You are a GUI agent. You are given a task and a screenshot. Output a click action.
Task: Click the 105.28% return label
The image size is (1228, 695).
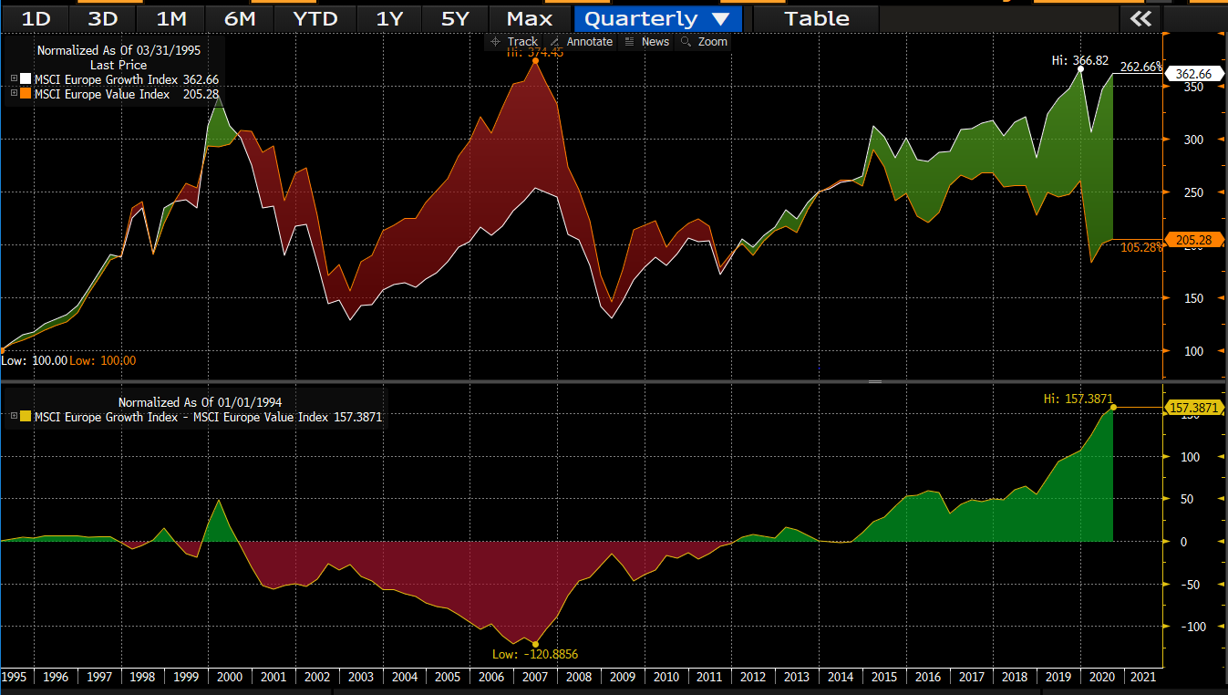point(1142,247)
